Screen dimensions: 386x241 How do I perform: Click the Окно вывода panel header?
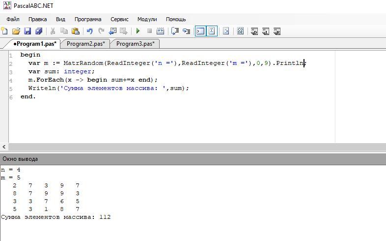click(x=193, y=159)
